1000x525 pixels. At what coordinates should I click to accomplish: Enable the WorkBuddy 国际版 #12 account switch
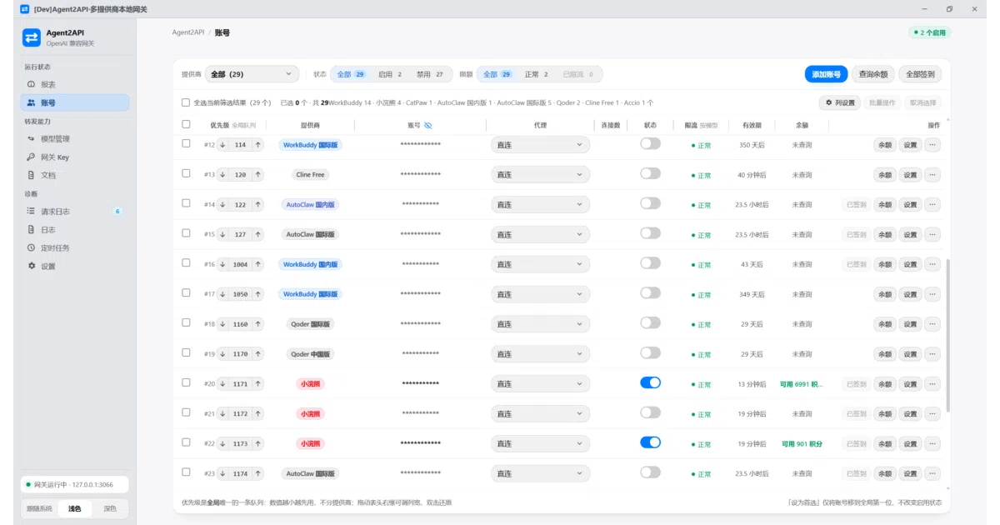[x=650, y=144]
